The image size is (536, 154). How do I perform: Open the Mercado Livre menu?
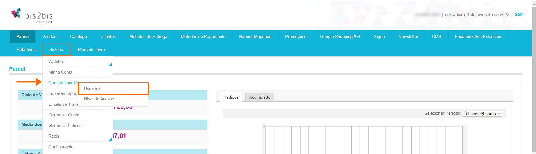click(x=91, y=50)
